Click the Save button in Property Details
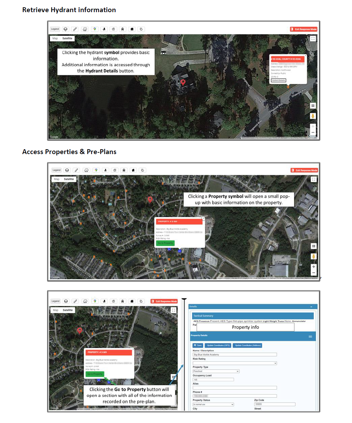Screen dimensions: 352x423 coord(198,345)
